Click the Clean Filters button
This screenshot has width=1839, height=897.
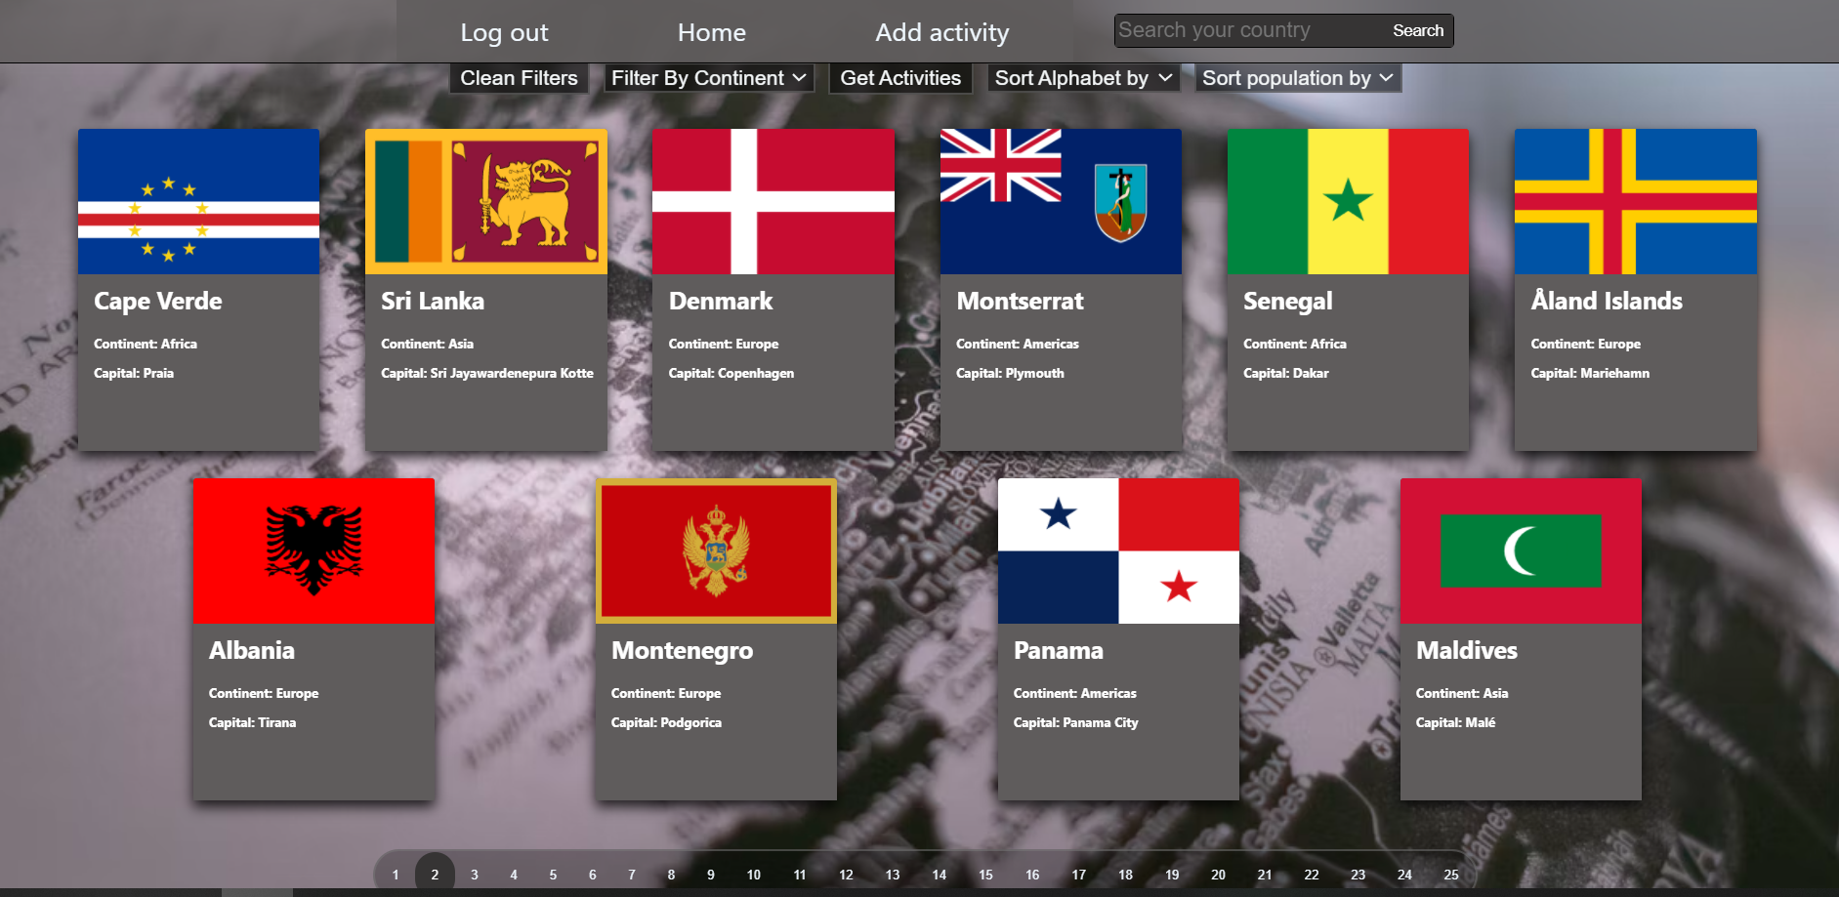[x=519, y=78]
